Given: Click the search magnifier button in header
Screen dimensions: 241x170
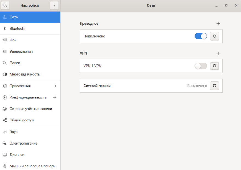Looking at the screenshot, I should [5, 5].
